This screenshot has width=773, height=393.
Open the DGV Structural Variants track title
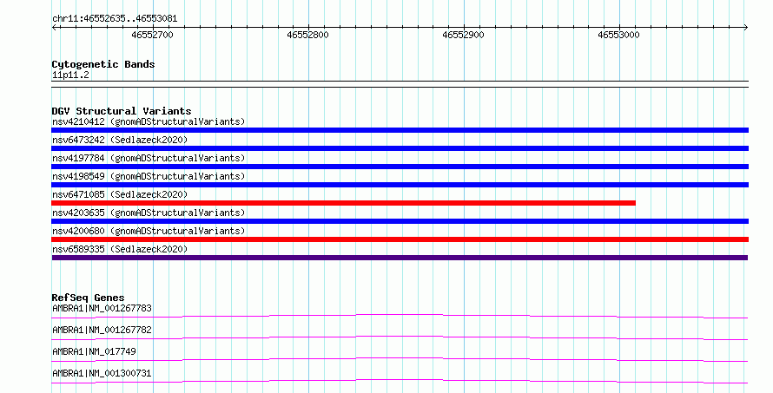pyautogui.click(x=122, y=111)
